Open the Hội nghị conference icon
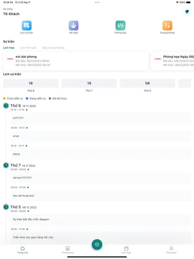 73,25
